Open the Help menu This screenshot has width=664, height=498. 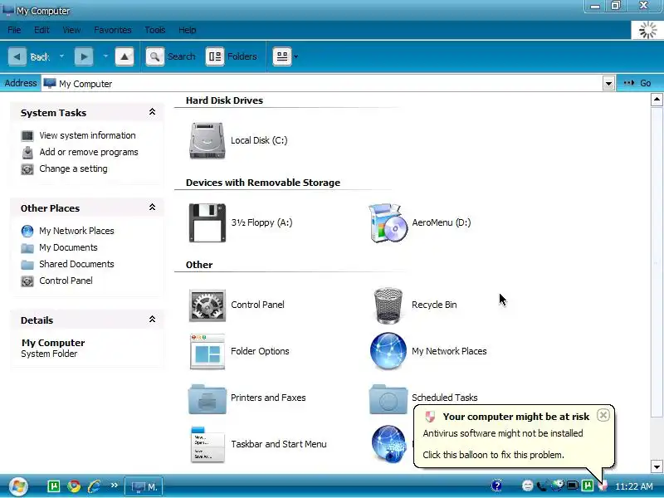(x=188, y=30)
